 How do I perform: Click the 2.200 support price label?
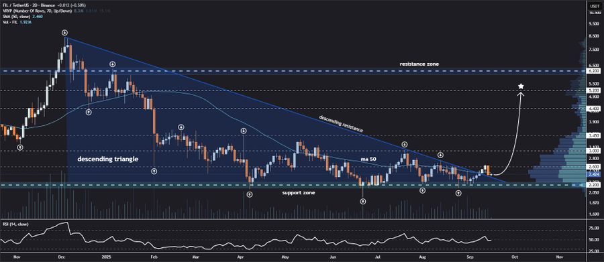pyautogui.click(x=593, y=185)
